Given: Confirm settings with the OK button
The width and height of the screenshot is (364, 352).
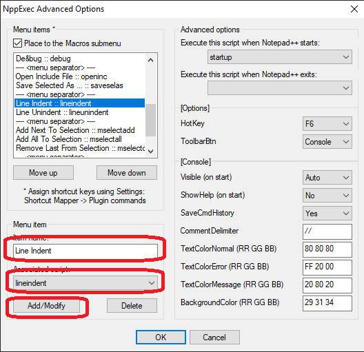Looking at the screenshot, I should click(161, 337).
